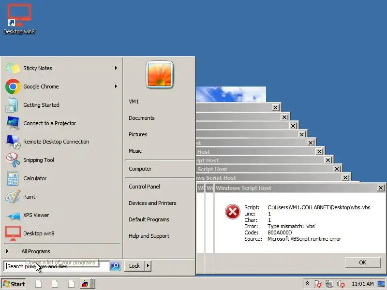
Task: Close the front Windows Script Host error dialog
Action: click(x=381, y=188)
